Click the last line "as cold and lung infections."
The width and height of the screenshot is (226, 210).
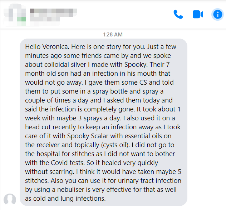click(65, 199)
